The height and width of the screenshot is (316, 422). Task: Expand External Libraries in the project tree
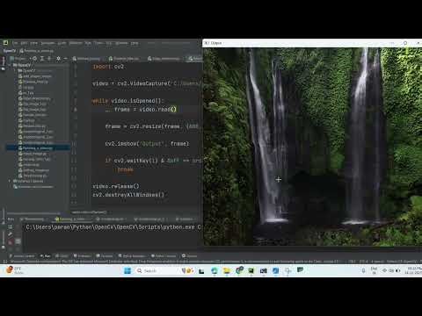[x=10, y=181]
